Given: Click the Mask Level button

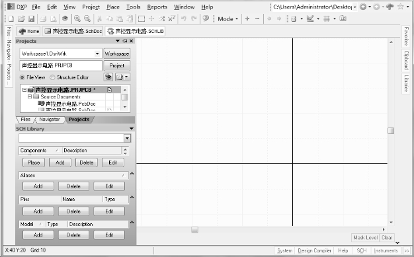Looking at the screenshot, I should [x=366, y=238].
